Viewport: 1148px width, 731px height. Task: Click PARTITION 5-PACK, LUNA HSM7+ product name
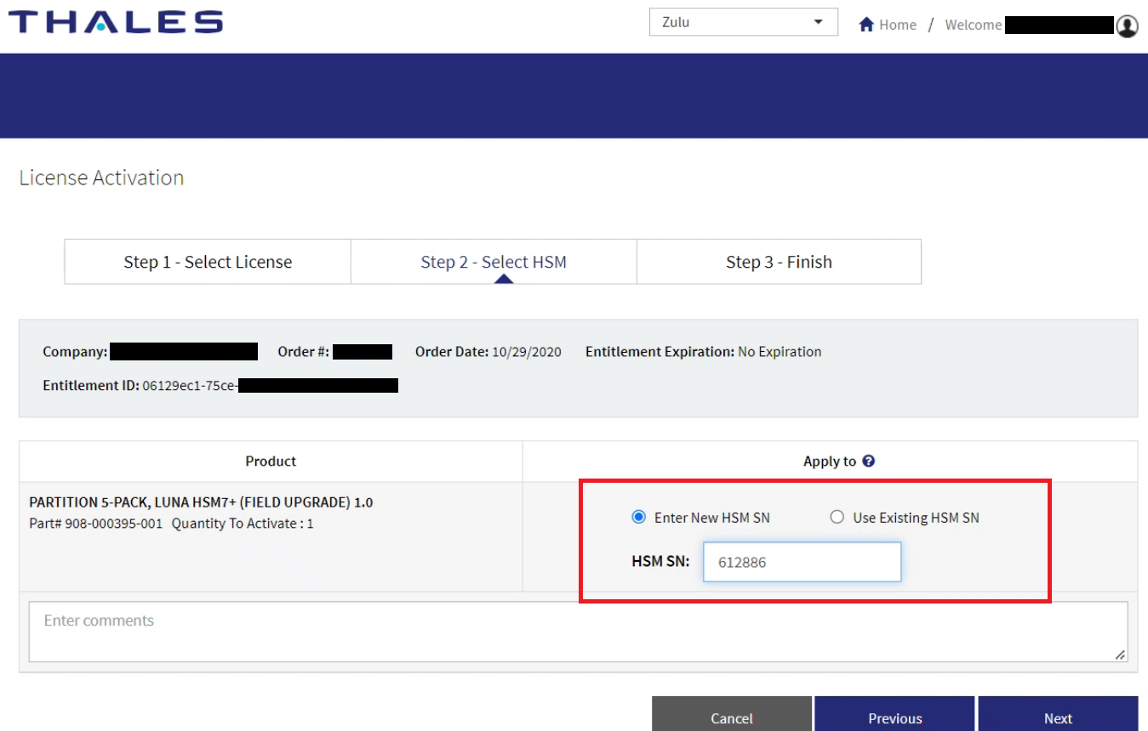(201, 502)
